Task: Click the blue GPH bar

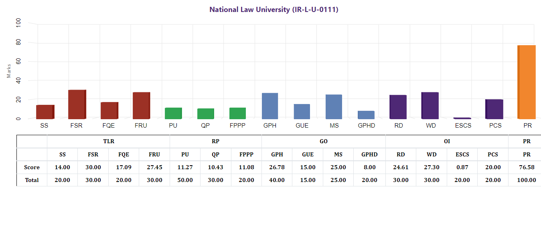Action: (x=270, y=106)
